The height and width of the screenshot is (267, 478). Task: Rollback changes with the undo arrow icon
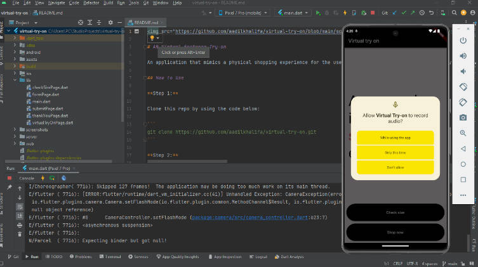(431, 13)
